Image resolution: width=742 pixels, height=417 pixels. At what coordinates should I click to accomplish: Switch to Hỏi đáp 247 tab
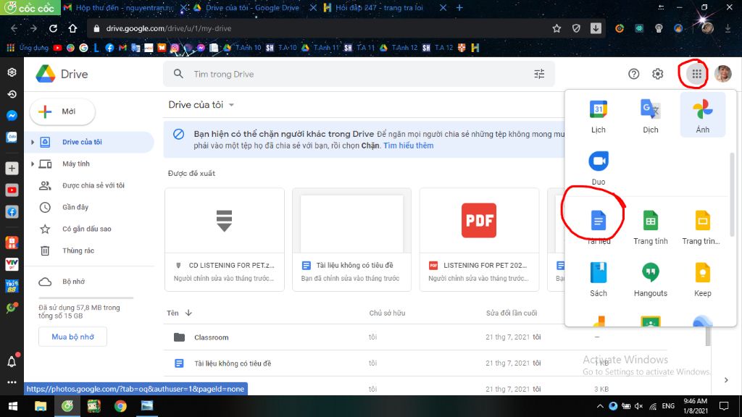(x=378, y=7)
